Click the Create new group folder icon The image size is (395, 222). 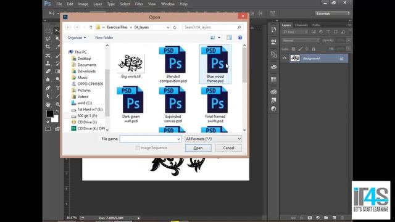[326, 218]
